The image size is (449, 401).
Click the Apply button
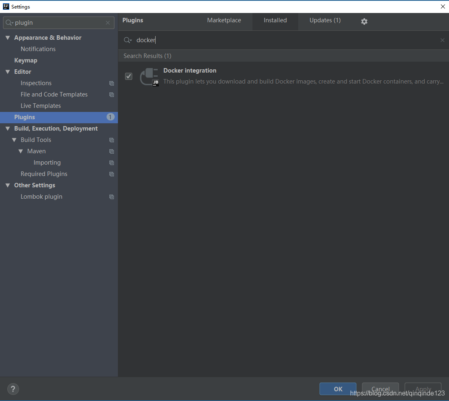[423, 389]
